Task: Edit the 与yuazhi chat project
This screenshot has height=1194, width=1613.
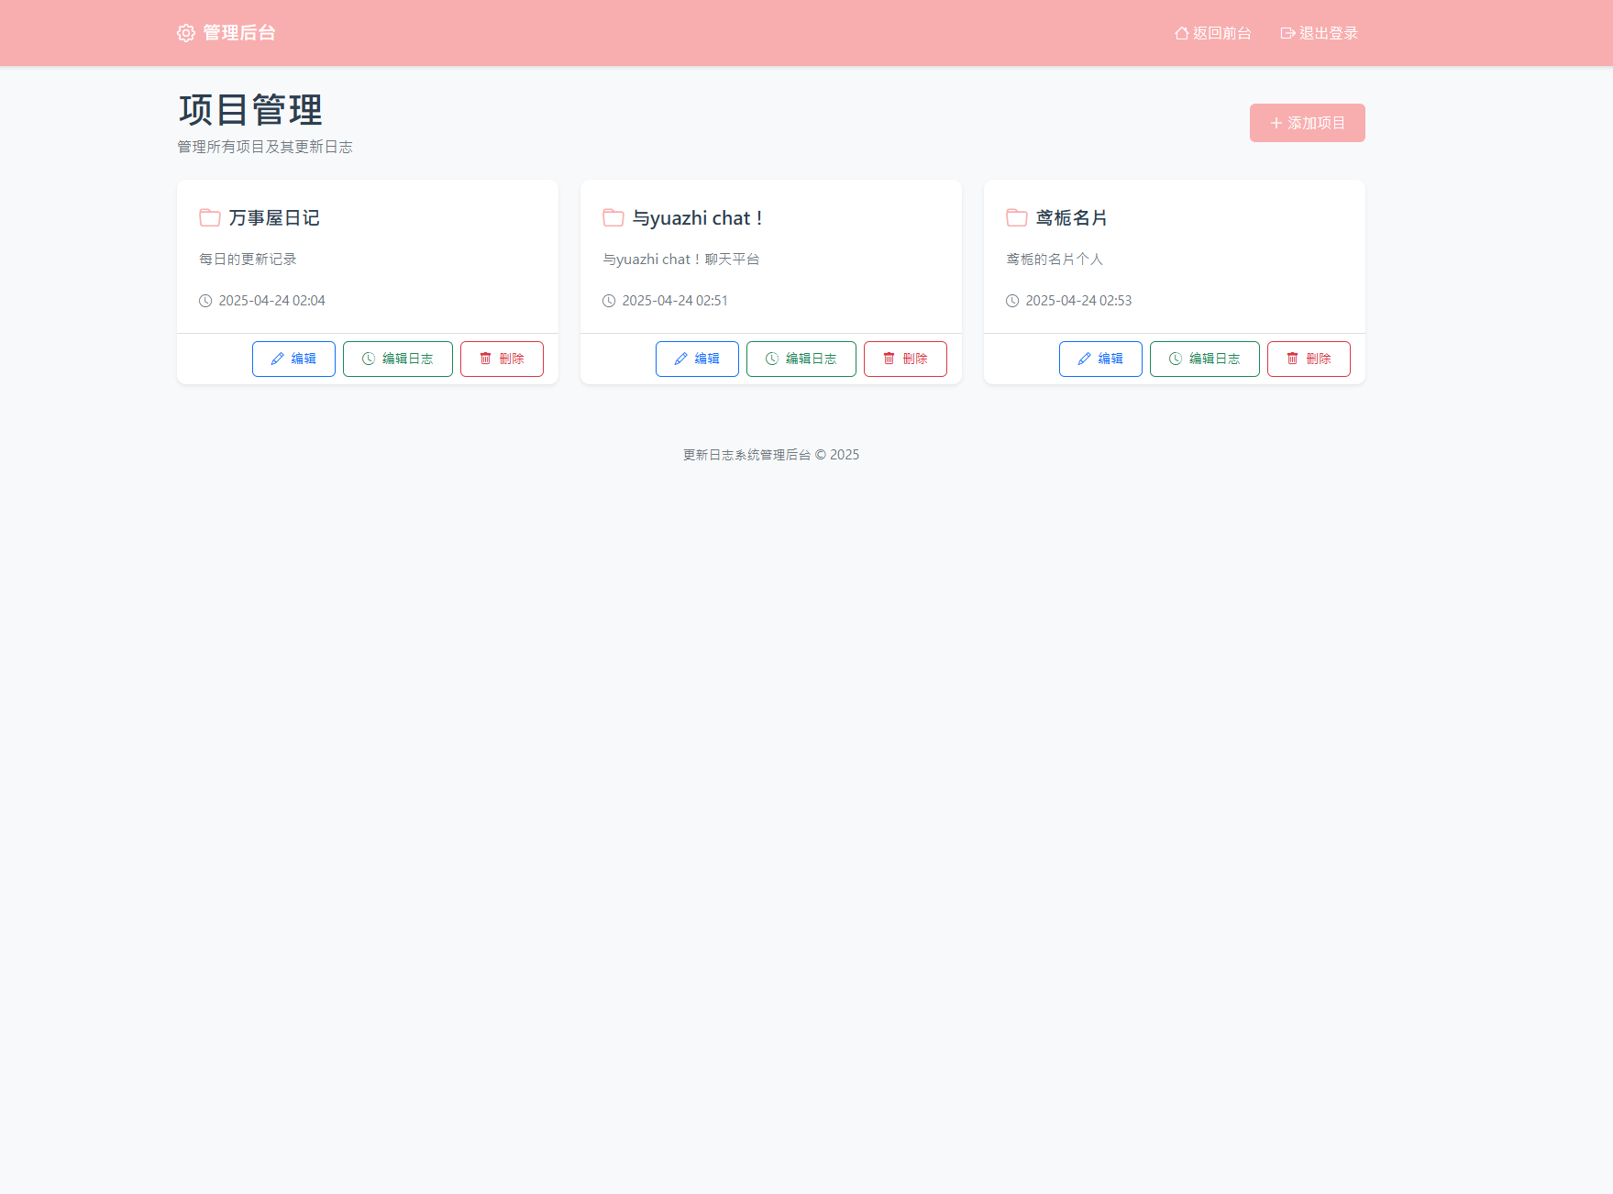Action: 697,359
